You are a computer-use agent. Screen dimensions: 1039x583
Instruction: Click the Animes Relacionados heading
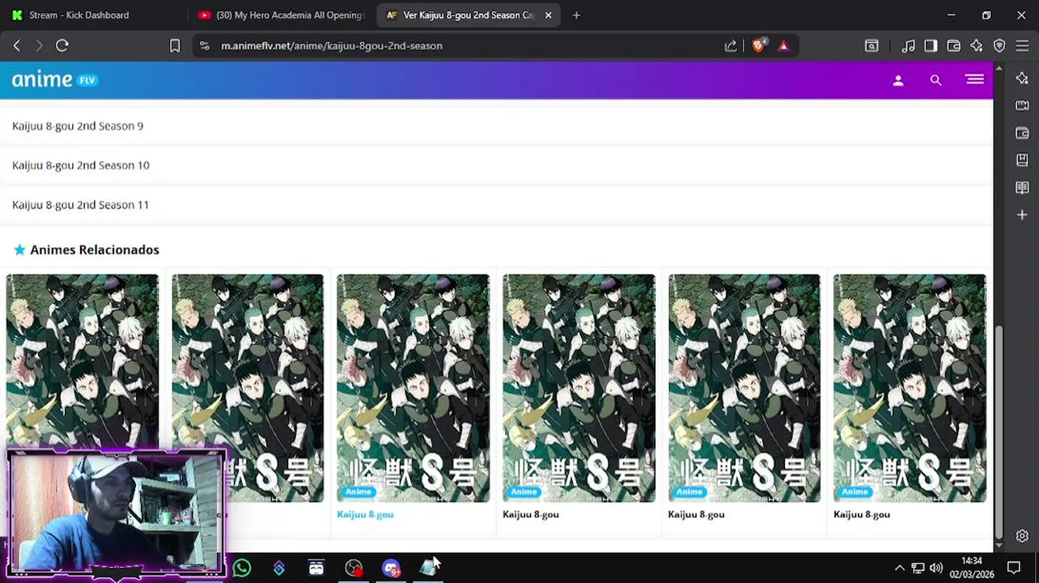[95, 249]
